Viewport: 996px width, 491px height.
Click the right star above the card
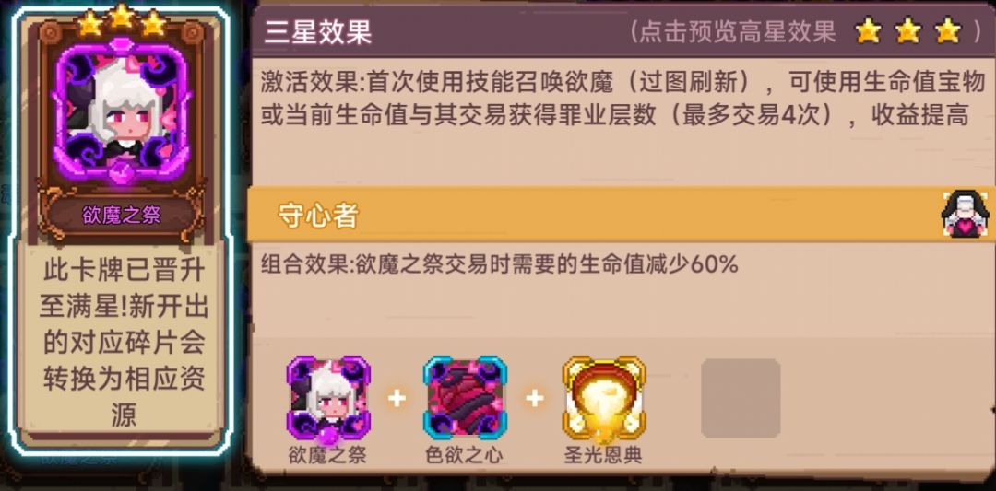[x=153, y=23]
